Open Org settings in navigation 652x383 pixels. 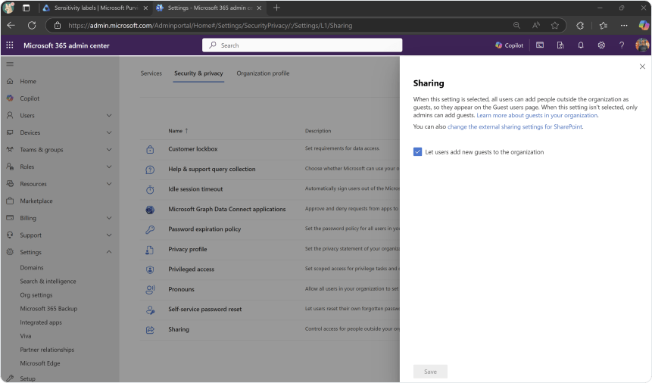[36, 295]
